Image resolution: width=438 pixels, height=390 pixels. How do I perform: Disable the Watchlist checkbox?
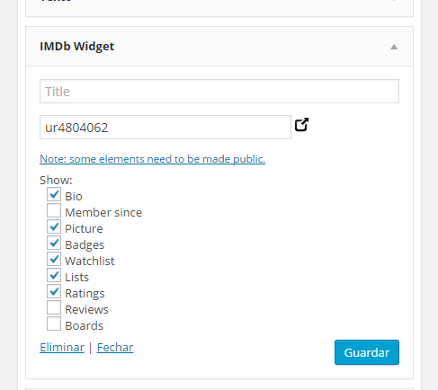point(54,259)
